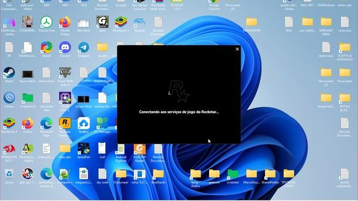Launch the REDRAGON M711 shortcut

(9, 149)
